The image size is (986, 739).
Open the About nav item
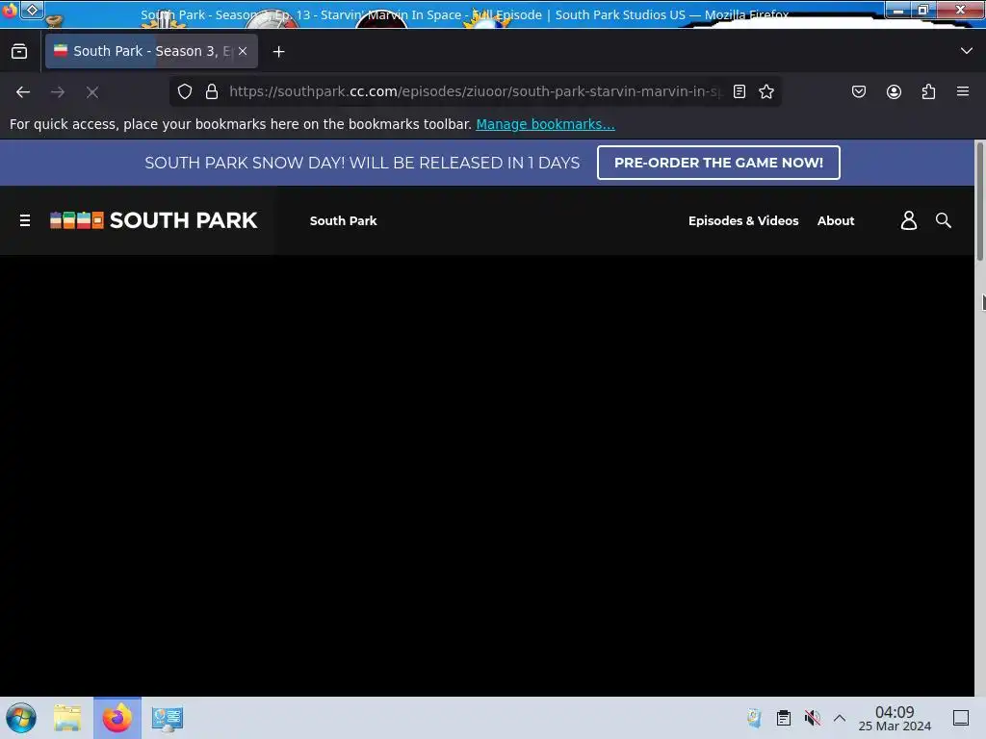tap(836, 220)
